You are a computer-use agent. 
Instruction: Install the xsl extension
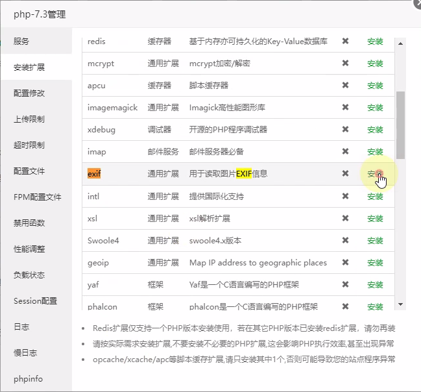[x=375, y=219]
